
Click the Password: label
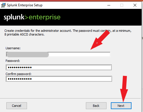click(13, 61)
